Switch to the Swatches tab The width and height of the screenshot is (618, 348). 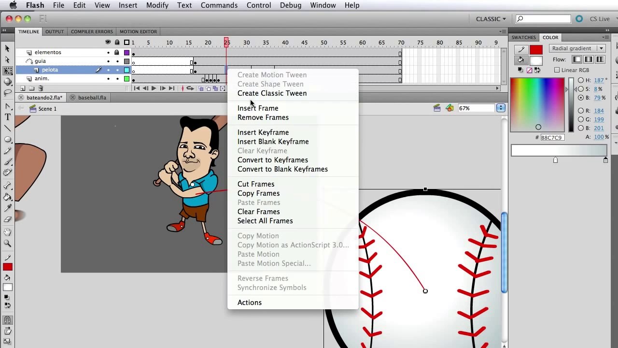pyautogui.click(x=524, y=37)
